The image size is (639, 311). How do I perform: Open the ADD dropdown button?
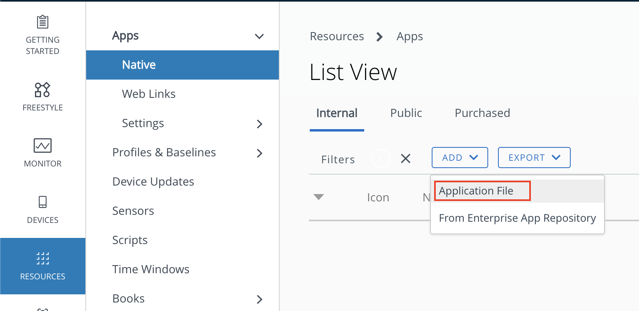(x=460, y=158)
